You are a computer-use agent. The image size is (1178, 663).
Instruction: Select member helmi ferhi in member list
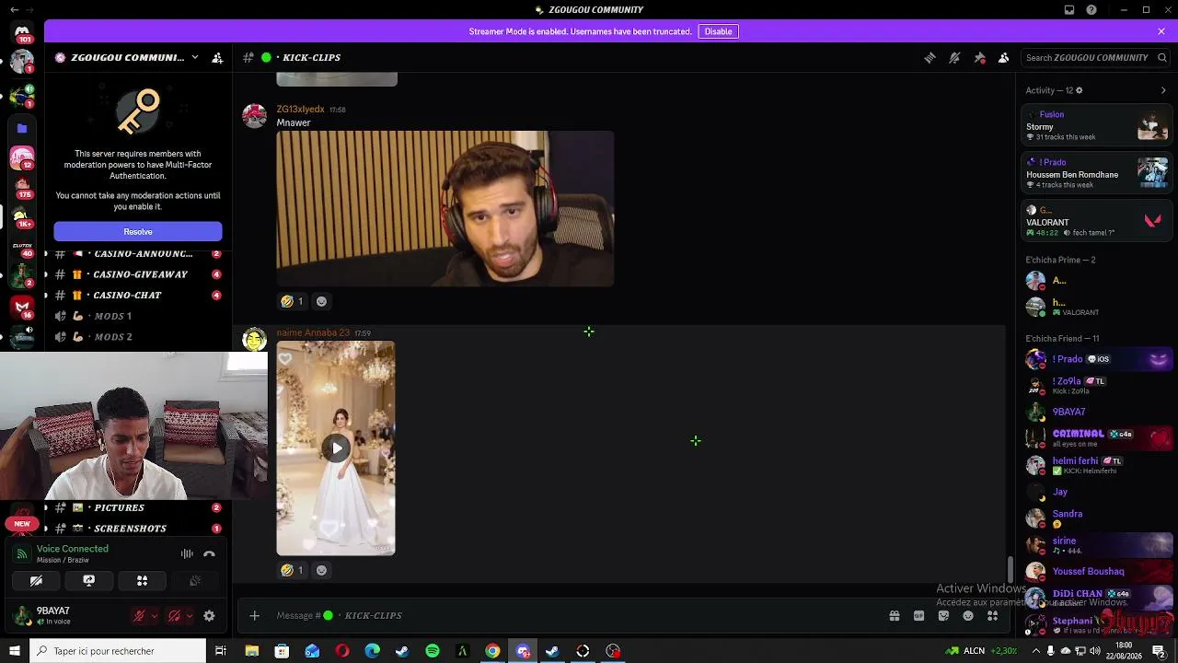(x=1096, y=465)
